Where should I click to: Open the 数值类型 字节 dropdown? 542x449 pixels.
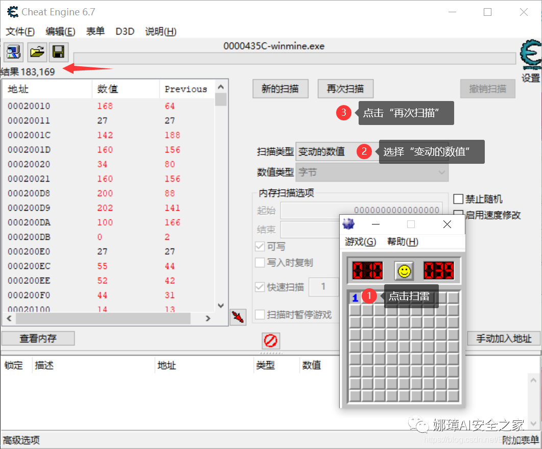click(x=371, y=172)
